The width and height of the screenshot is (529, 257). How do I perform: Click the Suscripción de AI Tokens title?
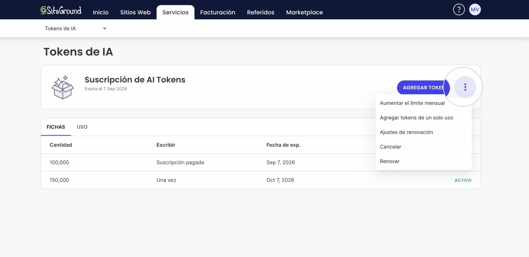(135, 80)
